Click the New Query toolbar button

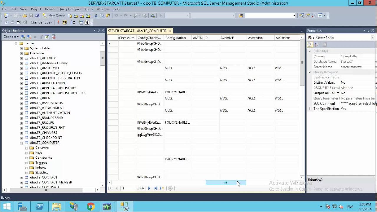(x=54, y=16)
